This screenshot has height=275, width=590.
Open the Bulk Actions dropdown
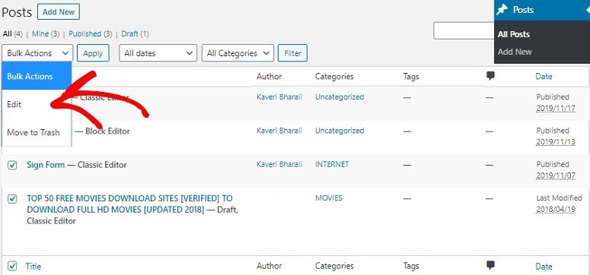click(37, 53)
